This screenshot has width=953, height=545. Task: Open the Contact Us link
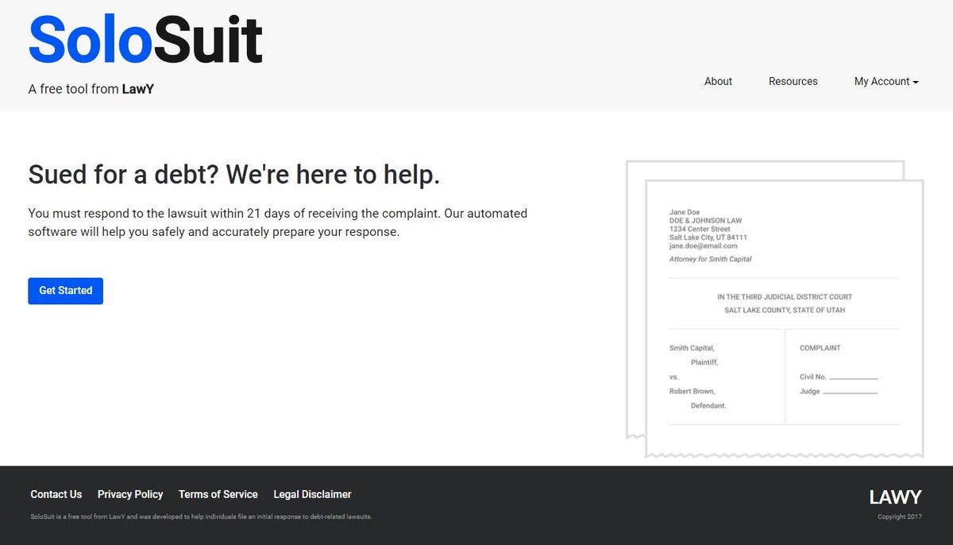pyautogui.click(x=56, y=494)
